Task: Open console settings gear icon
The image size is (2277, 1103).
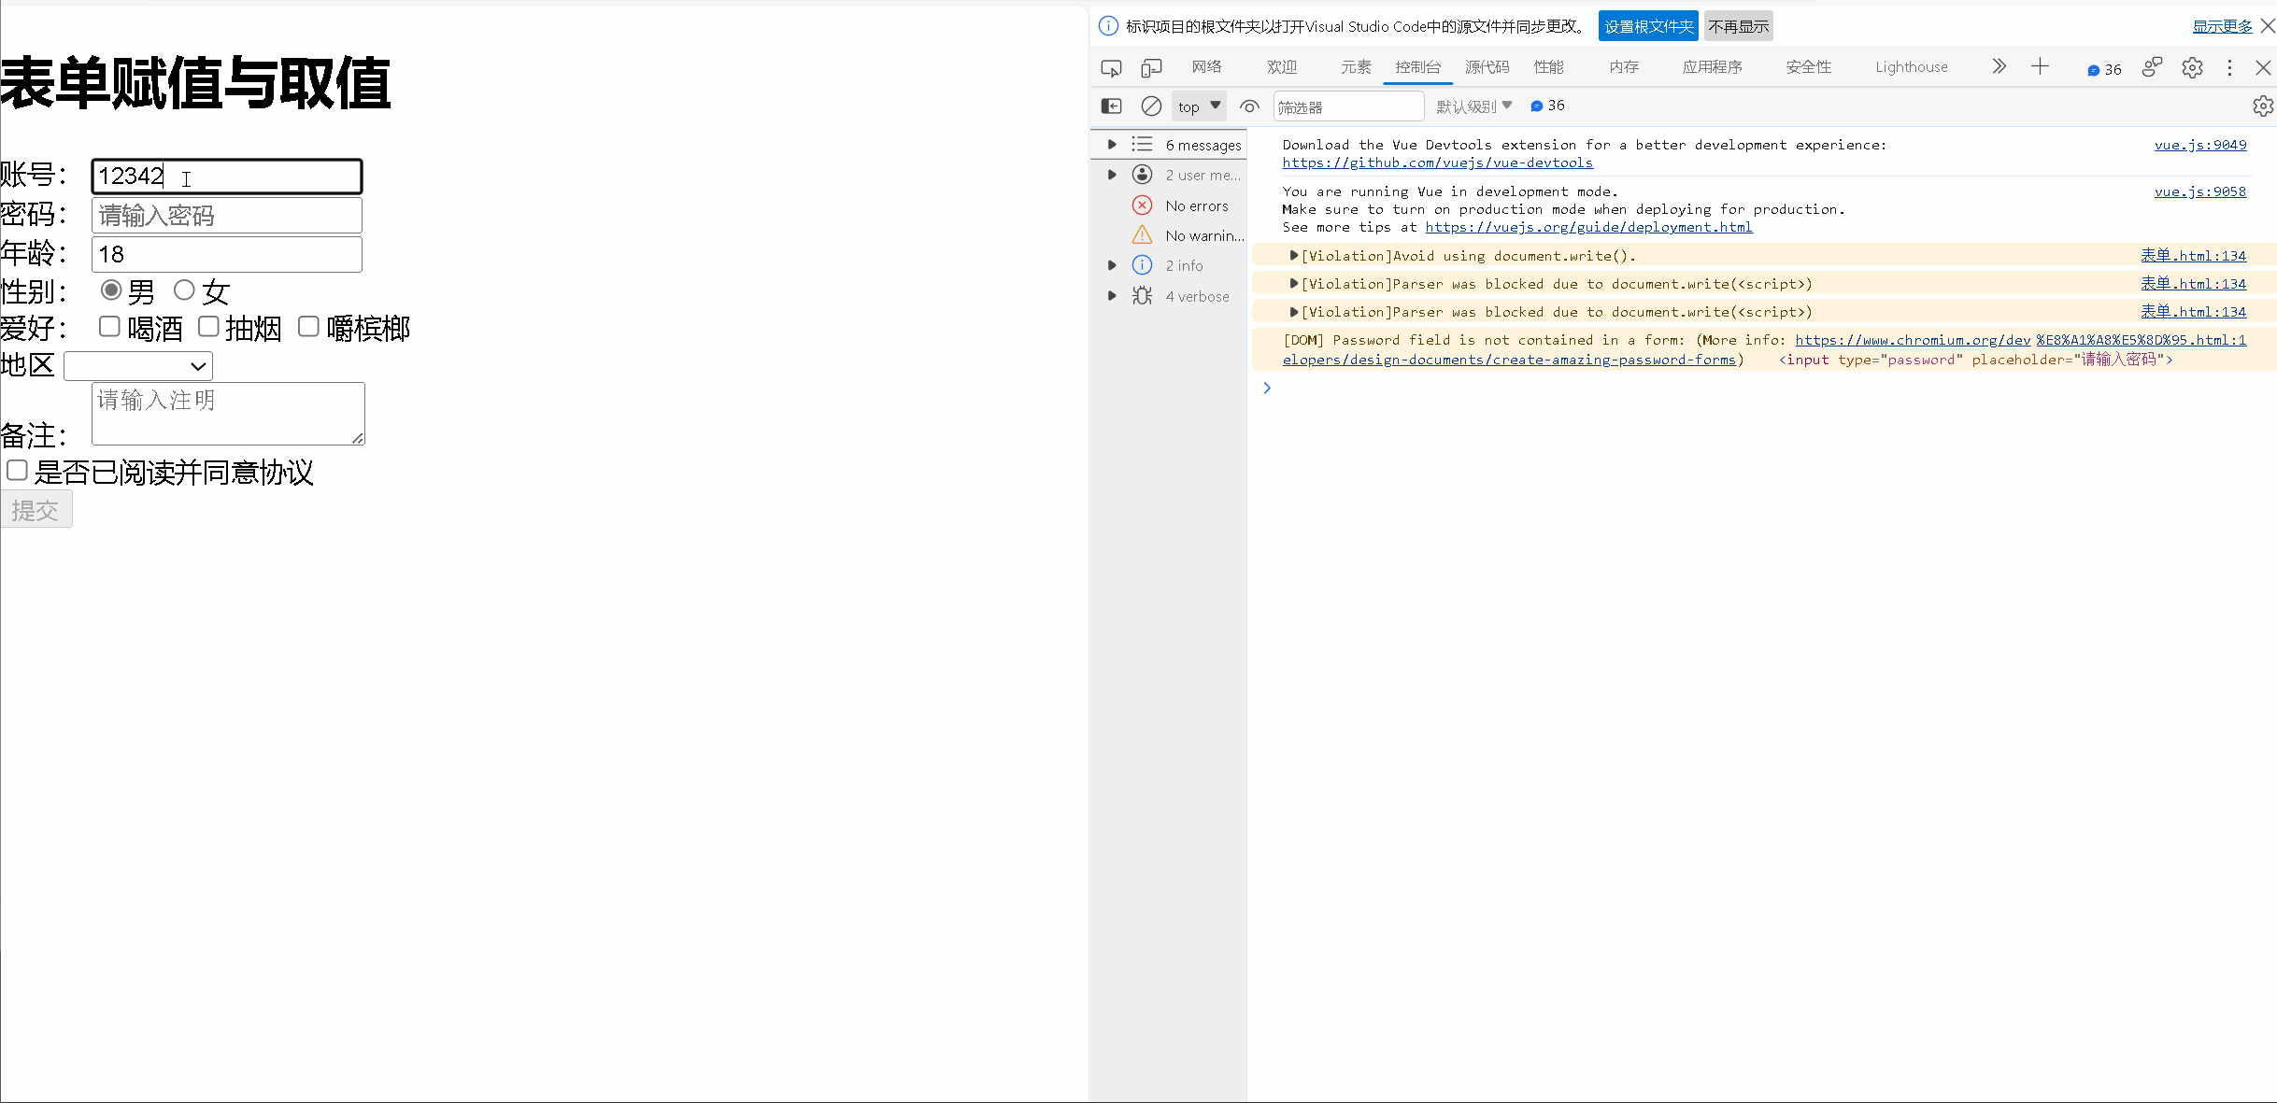Action: [2262, 106]
